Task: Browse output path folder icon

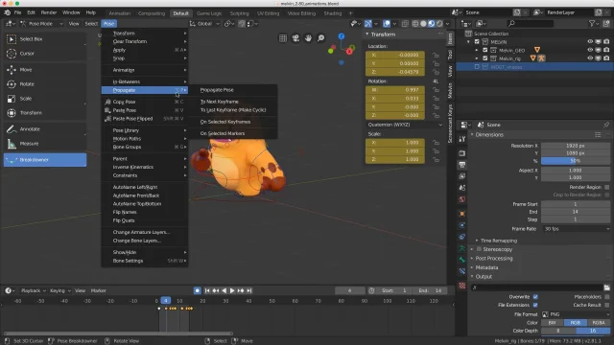Action: point(606,287)
